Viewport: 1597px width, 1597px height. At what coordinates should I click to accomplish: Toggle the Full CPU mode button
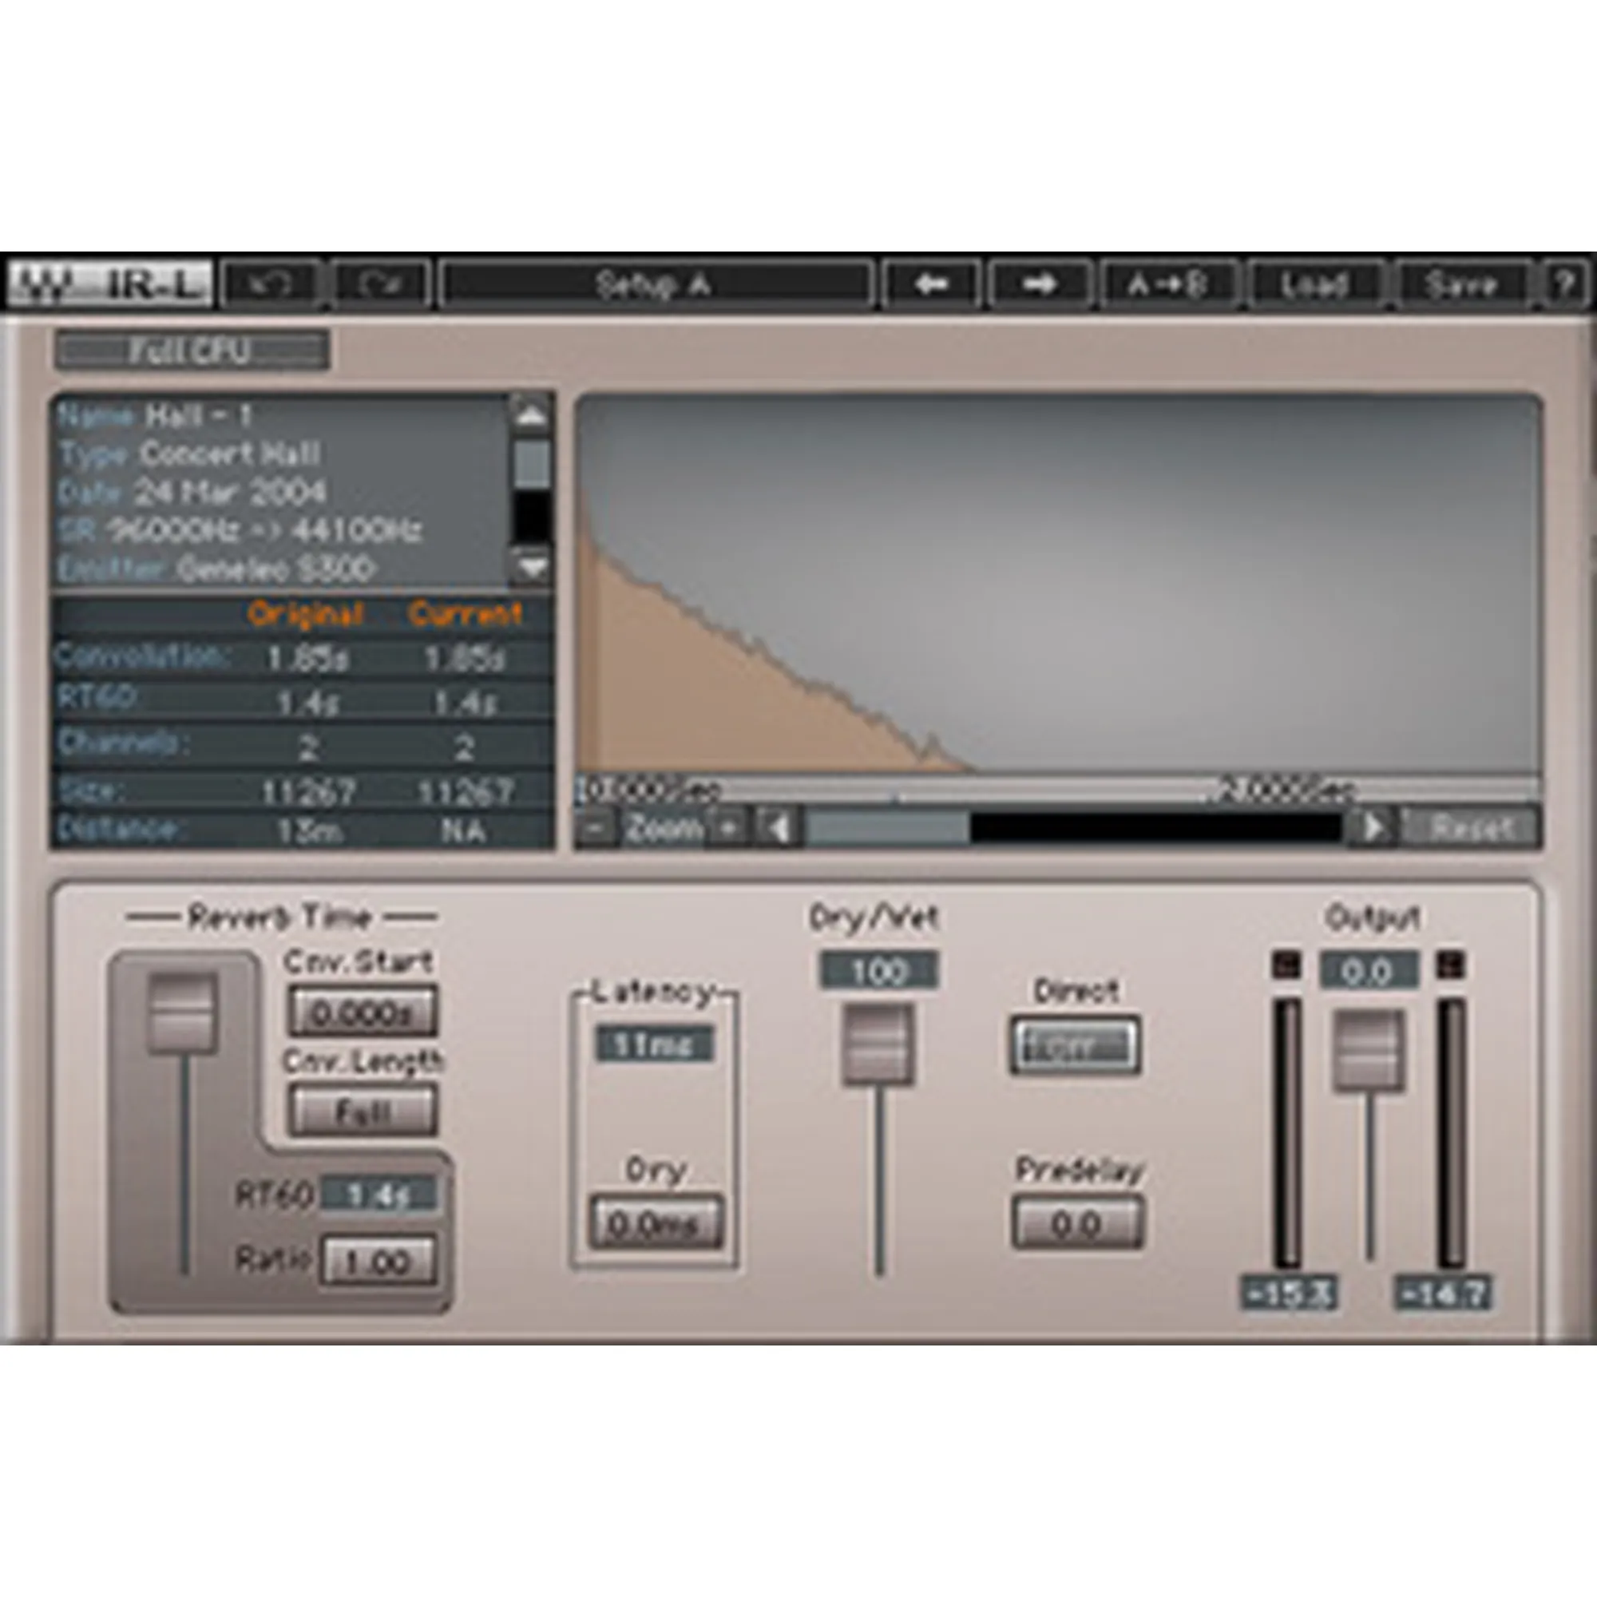pos(191,351)
